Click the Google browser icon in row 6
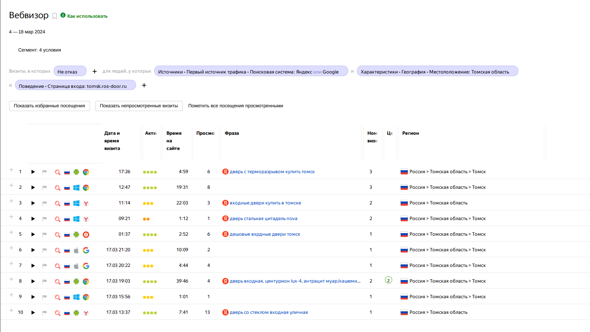 [86, 250]
